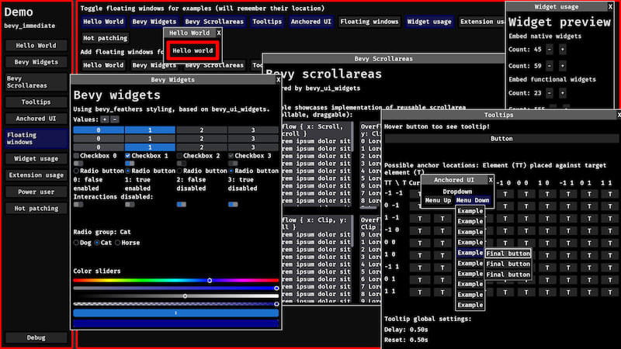
Task: Toggle Anchored UI in the top toggle row
Action: click(311, 22)
